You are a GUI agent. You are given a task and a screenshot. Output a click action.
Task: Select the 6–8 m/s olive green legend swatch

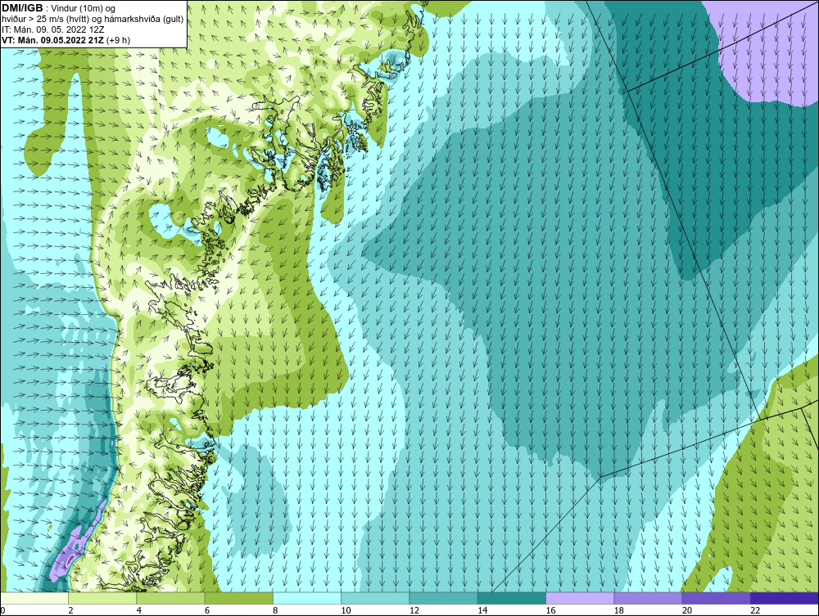coord(238,598)
